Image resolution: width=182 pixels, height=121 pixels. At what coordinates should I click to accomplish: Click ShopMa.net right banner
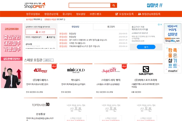click(x=173, y=33)
